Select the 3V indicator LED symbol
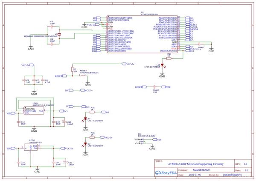This screenshot has height=181, width=256. tap(85, 119)
